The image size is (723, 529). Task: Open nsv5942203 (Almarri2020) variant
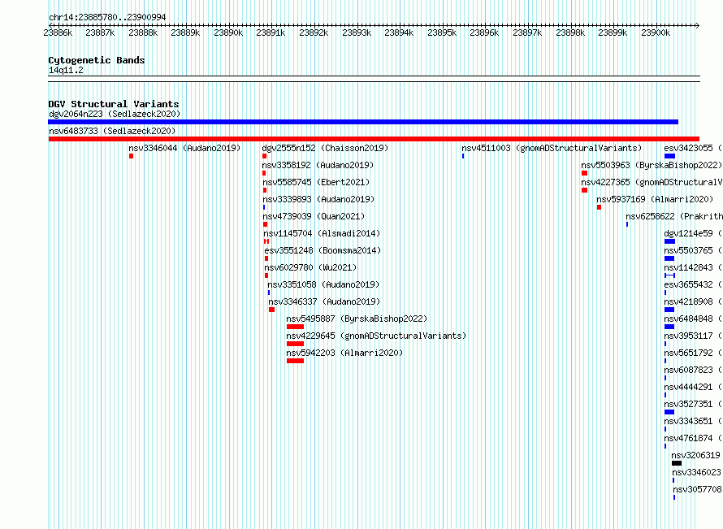pyautogui.click(x=344, y=353)
